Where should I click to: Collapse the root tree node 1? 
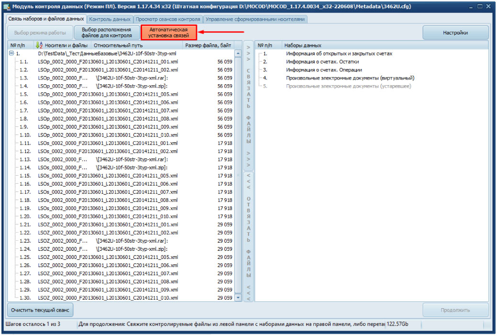click(11, 54)
